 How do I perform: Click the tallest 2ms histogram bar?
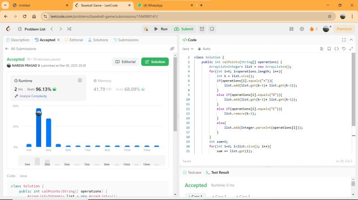pyautogui.click(x=38, y=127)
